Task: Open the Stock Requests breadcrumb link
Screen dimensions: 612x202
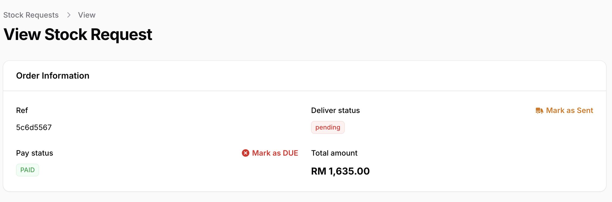Action: [31, 15]
